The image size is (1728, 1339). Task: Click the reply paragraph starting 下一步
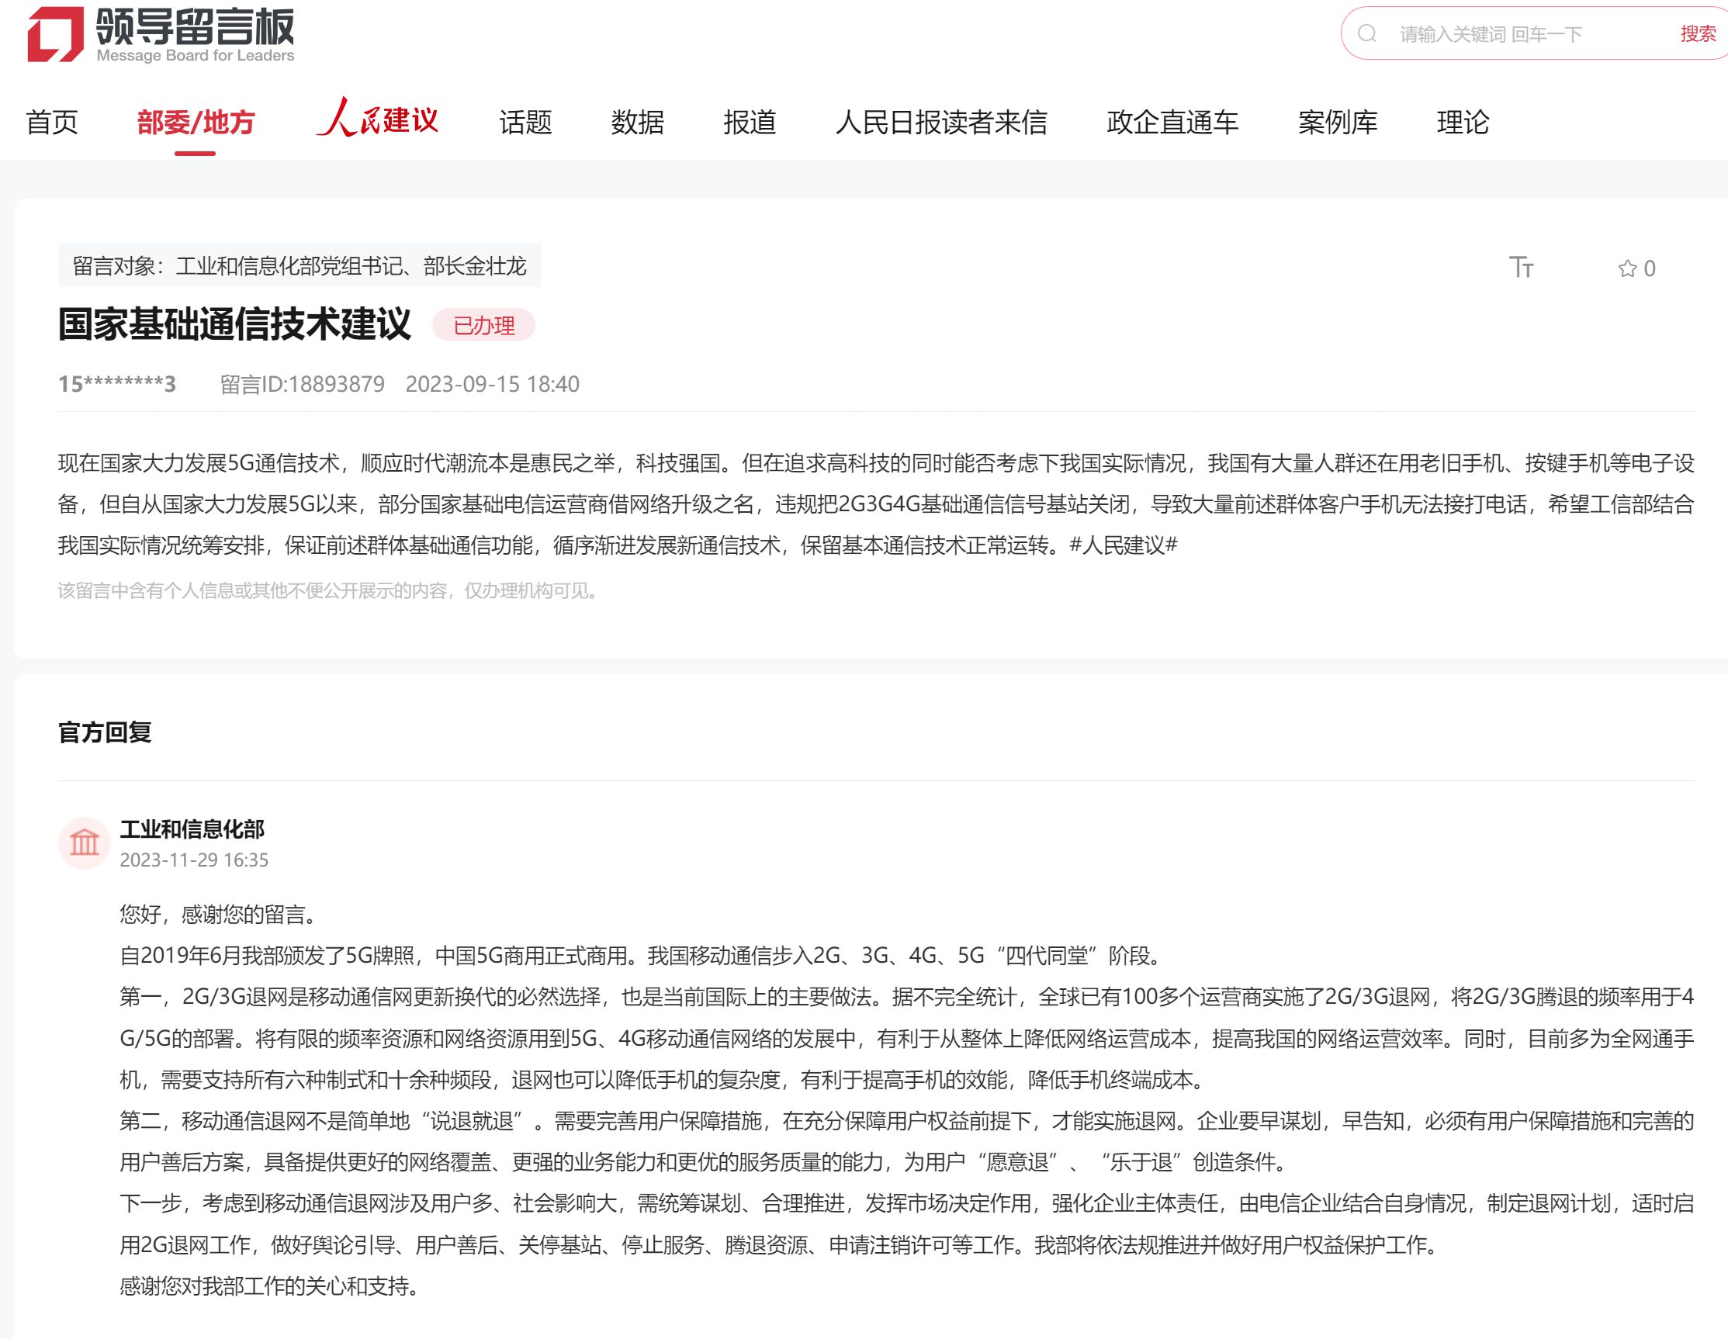click(x=907, y=1224)
